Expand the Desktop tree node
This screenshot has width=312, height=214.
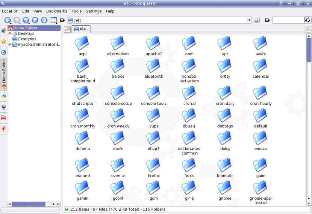(10, 33)
